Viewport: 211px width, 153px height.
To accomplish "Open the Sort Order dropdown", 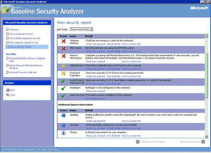I will [x=91, y=29].
